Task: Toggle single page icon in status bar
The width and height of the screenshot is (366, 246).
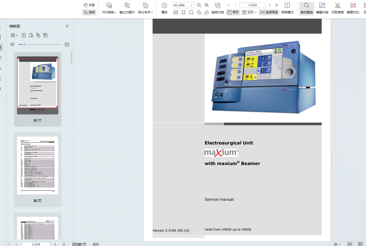Action: (x=360, y=244)
